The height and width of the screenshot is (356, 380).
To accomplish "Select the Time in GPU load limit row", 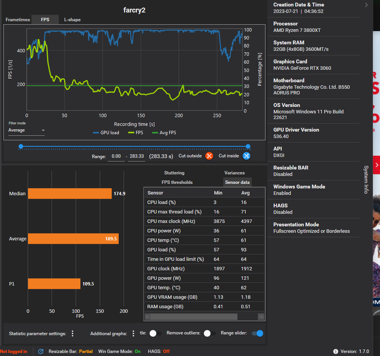I will click(204, 259).
